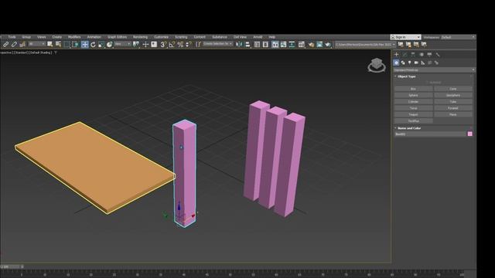
Task: Toggle the Window/Crossing selection icon
Action: pyautogui.click(x=75, y=45)
